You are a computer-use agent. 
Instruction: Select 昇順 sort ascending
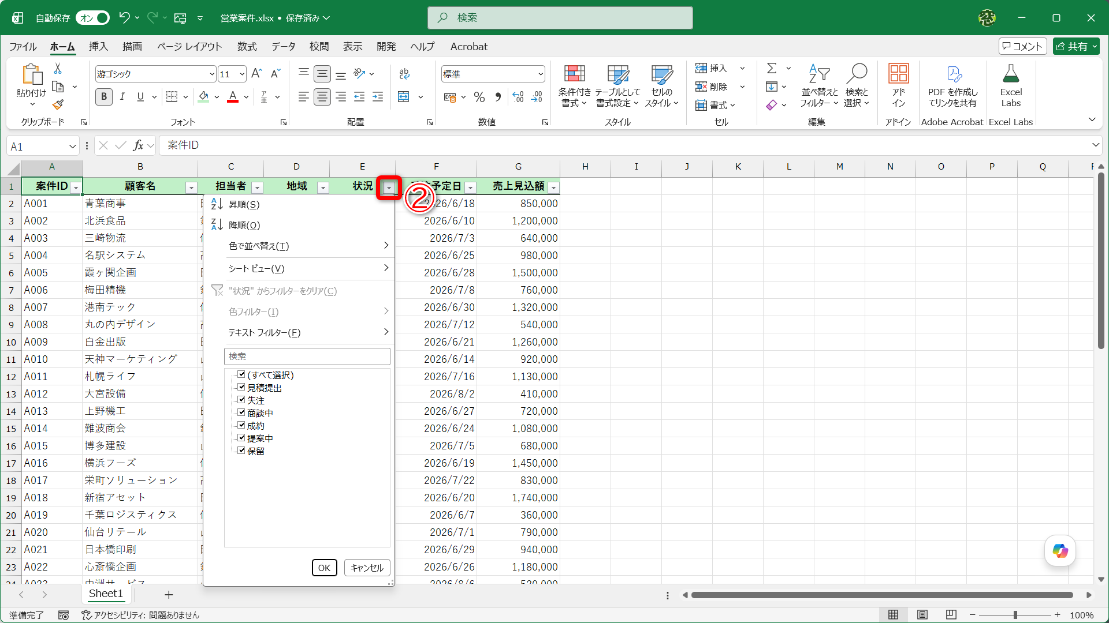coord(299,204)
